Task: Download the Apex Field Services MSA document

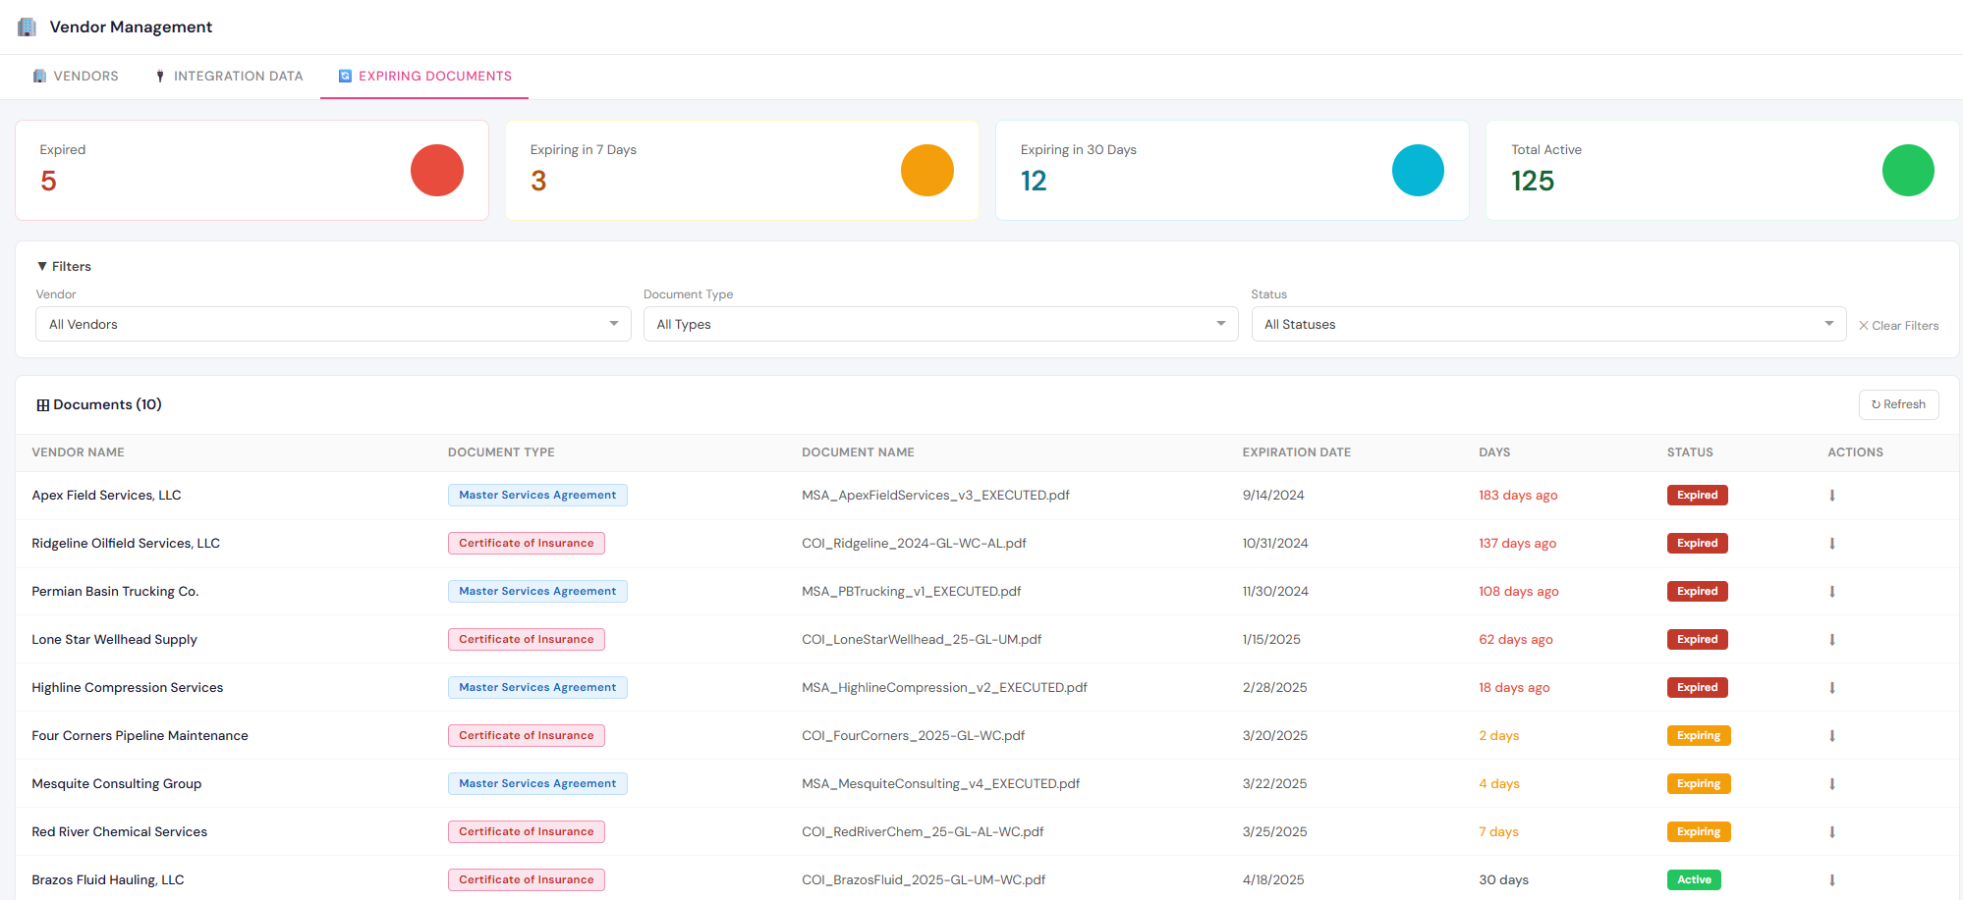Action: [x=1831, y=496]
